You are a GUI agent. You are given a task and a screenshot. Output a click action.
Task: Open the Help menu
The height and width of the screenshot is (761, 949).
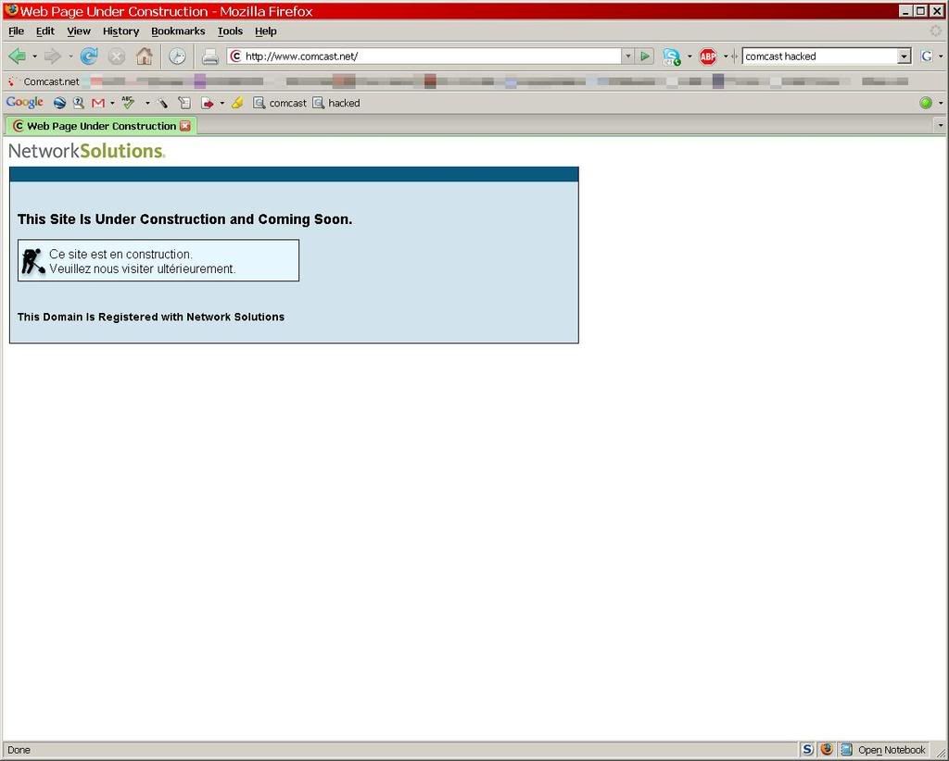(x=266, y=31)
